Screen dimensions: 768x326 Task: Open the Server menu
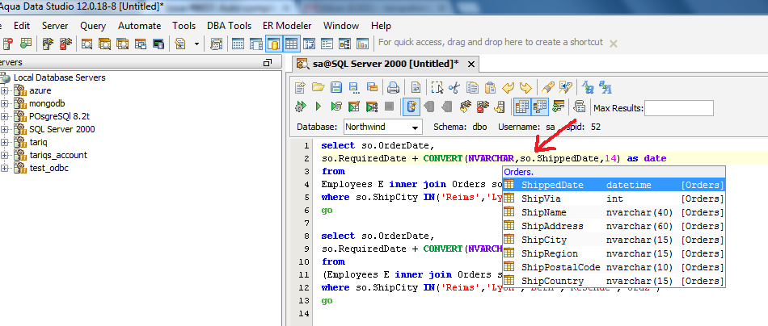pos(55,26)
